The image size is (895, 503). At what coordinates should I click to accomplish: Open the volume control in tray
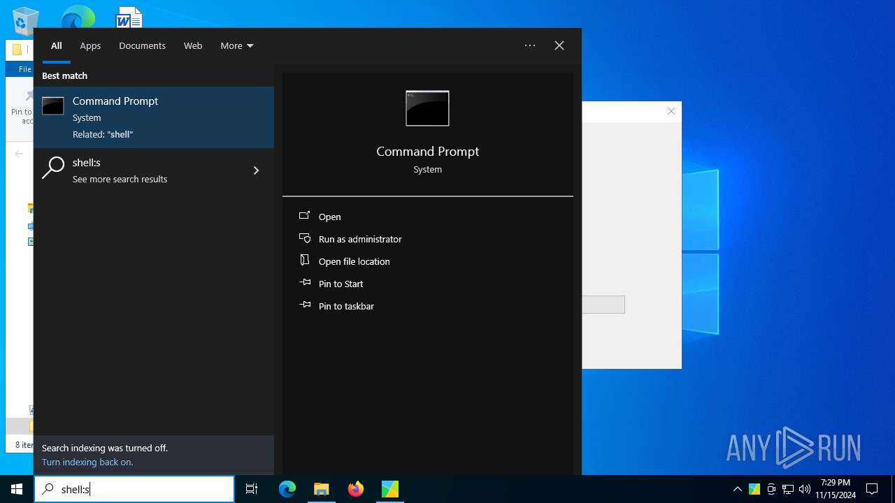tap(805, 489)
